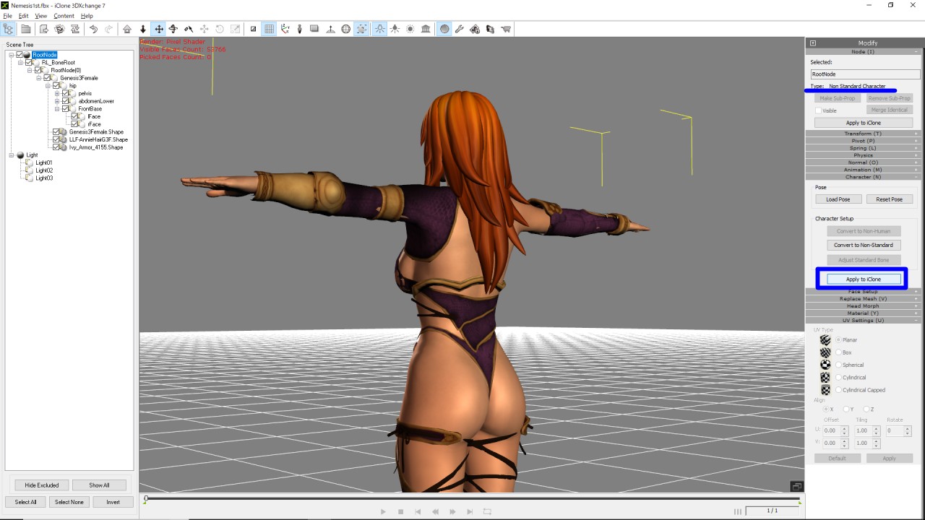The width and height of the screenshot is (925, 520).
Task: Play the animation with the play button
Action: [x=383, y=511]
